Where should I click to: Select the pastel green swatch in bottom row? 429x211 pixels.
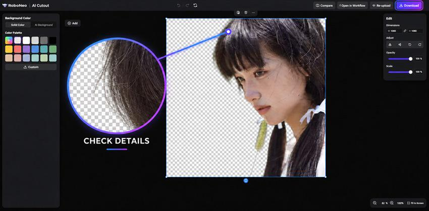44,58
